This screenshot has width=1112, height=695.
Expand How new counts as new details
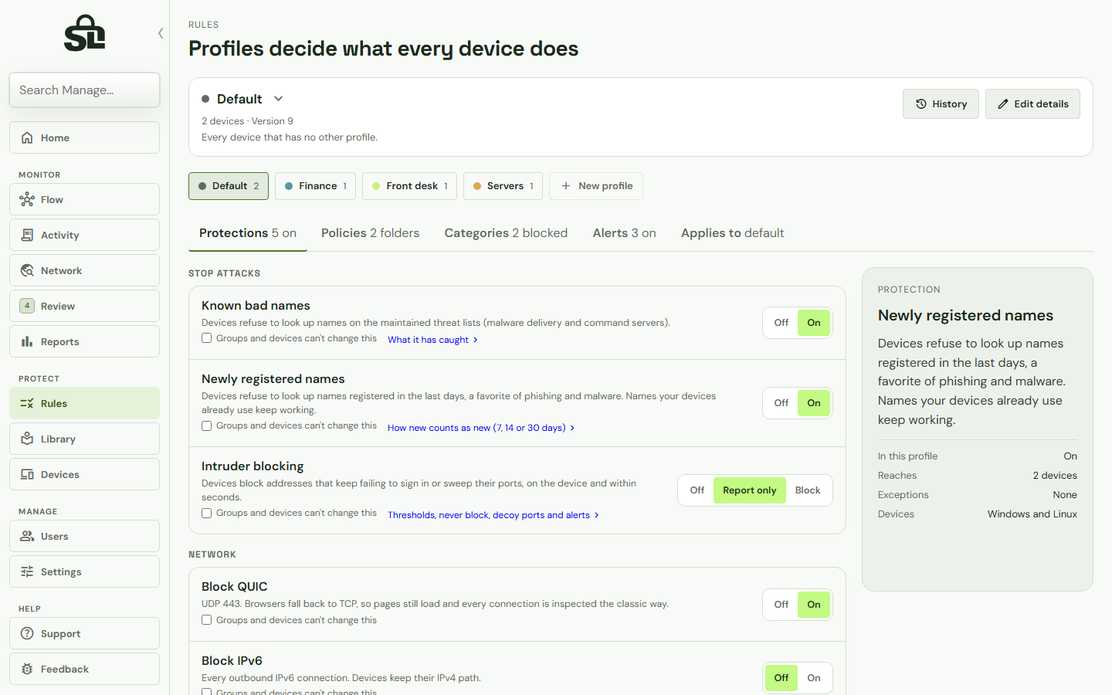481,428
